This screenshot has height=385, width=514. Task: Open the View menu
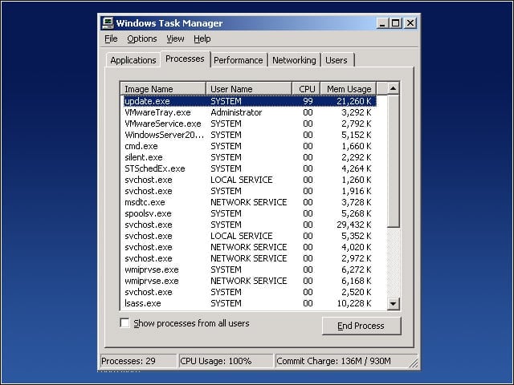(175, 38)
